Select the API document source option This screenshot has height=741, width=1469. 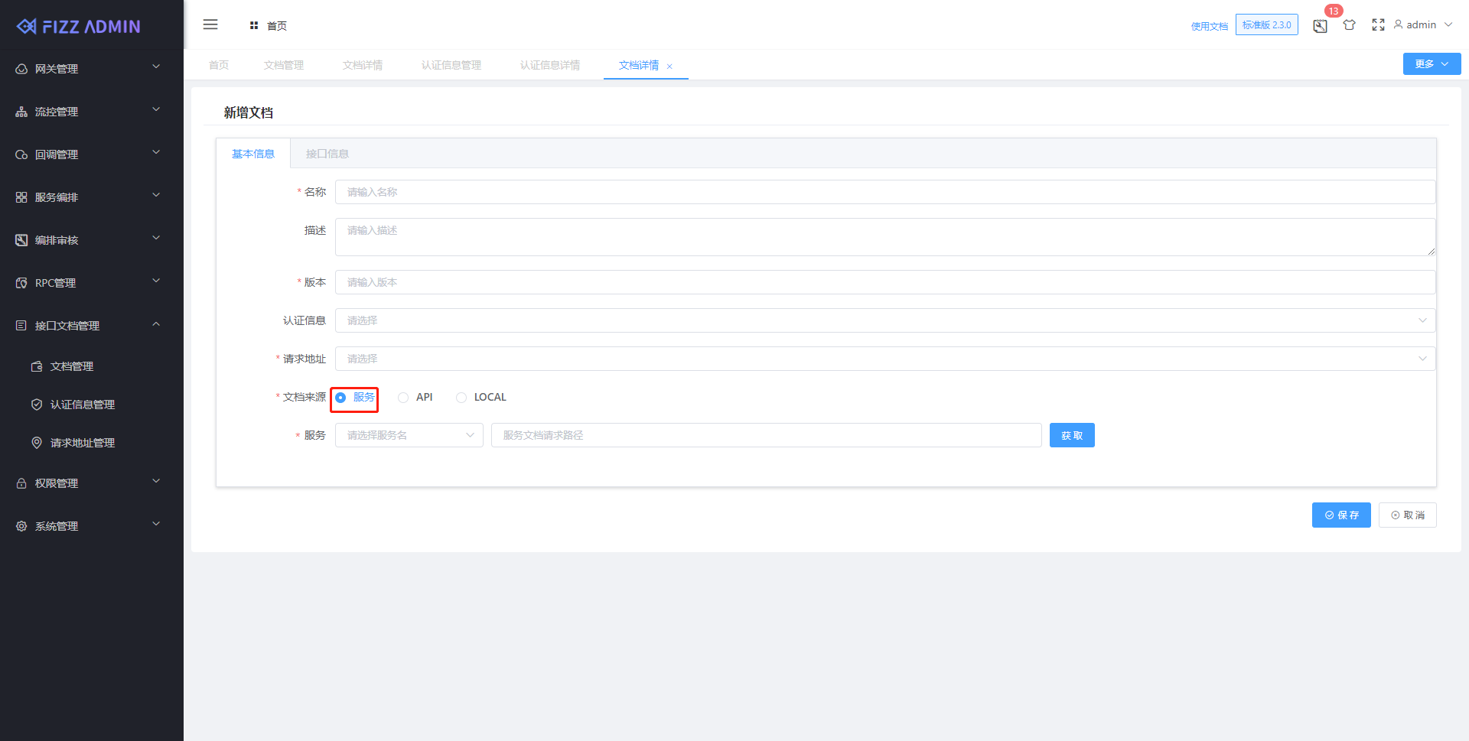[x=403, y=397]
